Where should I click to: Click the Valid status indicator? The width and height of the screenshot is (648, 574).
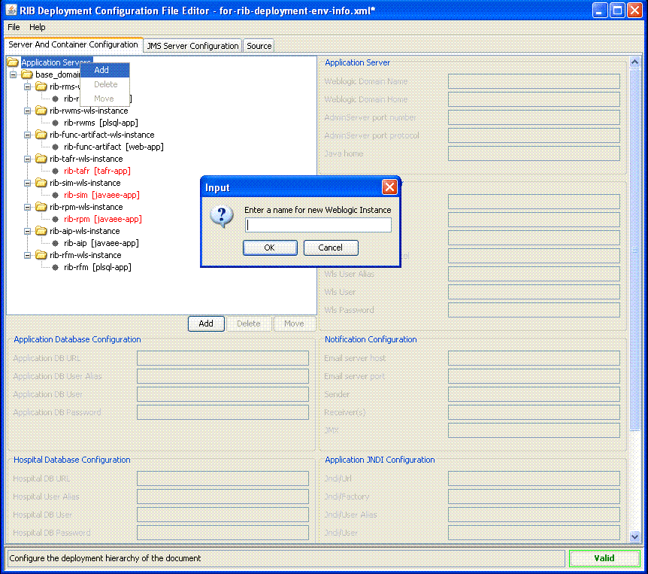click(x=604, y=558)
